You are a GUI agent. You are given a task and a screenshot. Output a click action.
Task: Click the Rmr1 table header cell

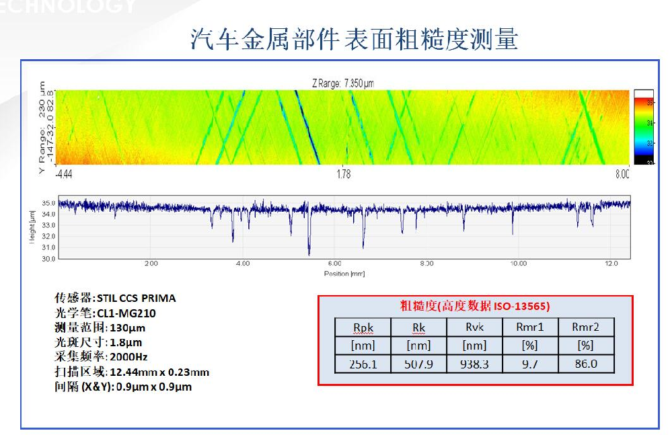point(530,327)
